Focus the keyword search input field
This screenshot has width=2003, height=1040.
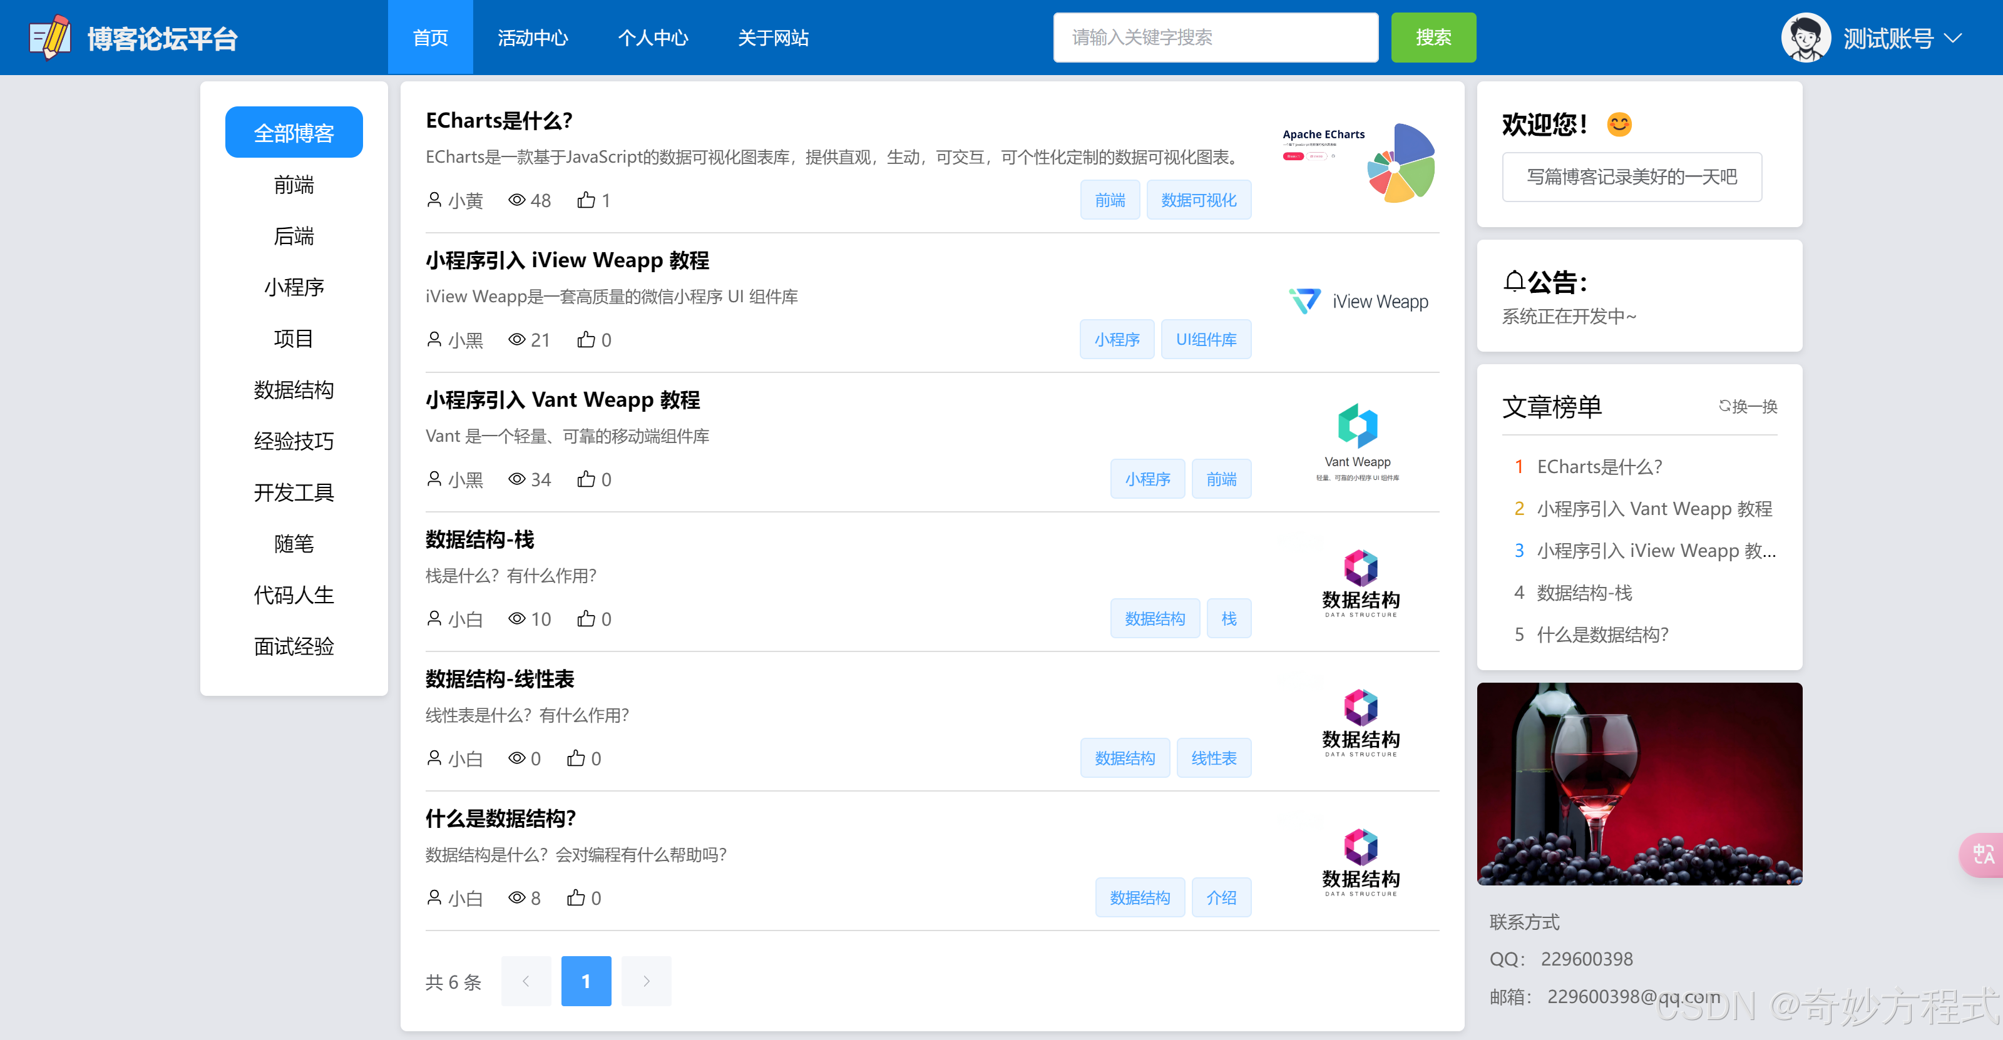[x=1216, y=38]
